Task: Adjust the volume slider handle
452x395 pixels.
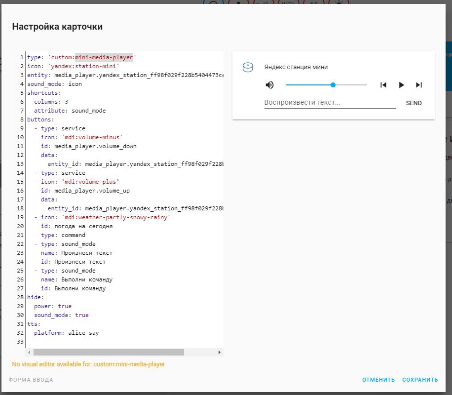Action: tap(333, 85)
